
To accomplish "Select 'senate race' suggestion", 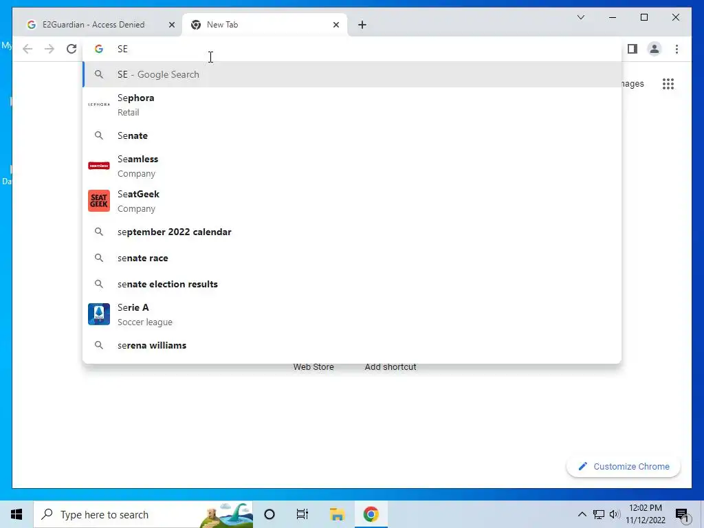I will click(x=352, y=258).
